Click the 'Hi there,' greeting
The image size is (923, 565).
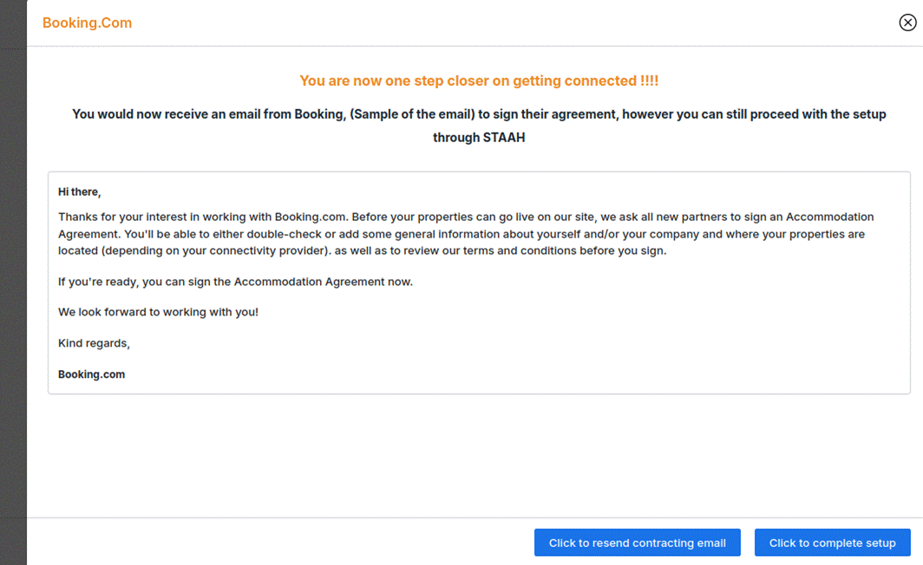pyautogui.click(x=79, y=192)
